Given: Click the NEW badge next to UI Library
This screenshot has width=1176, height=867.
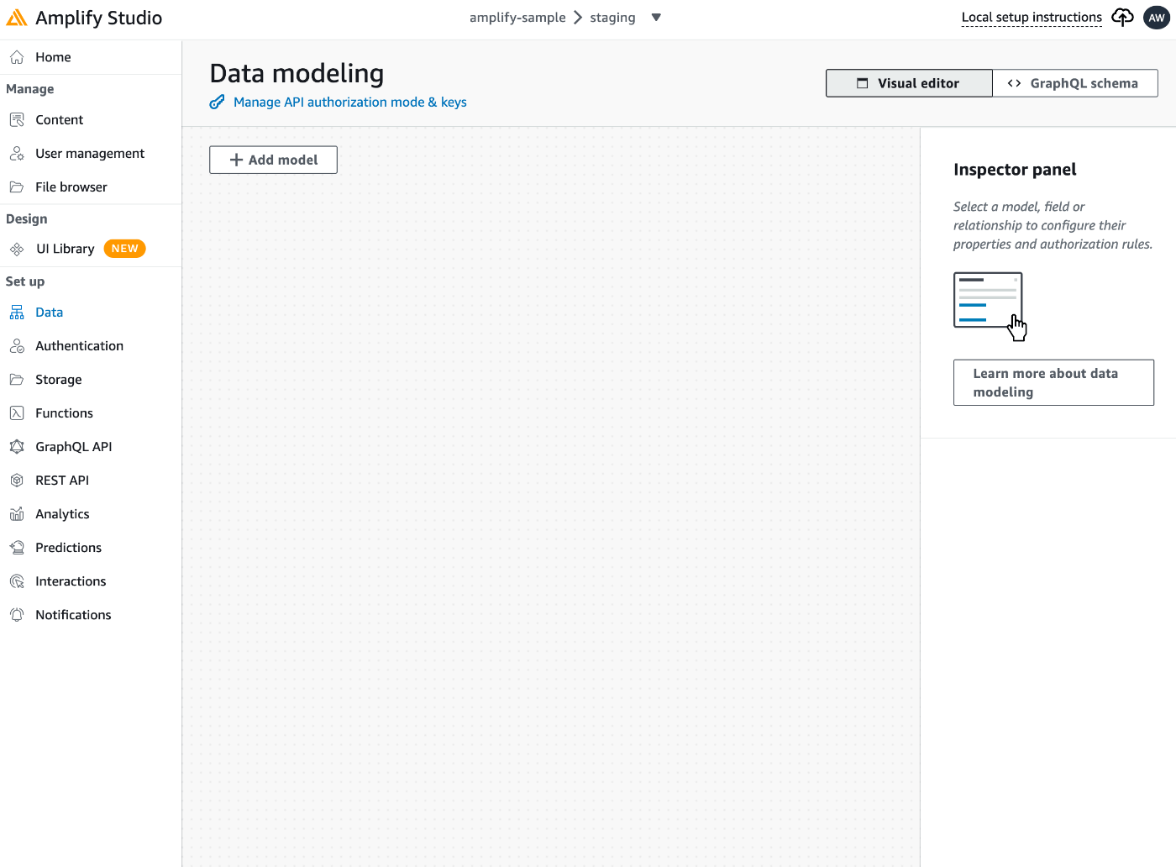Looking at the screenshot, I should [x=124, y=249].
